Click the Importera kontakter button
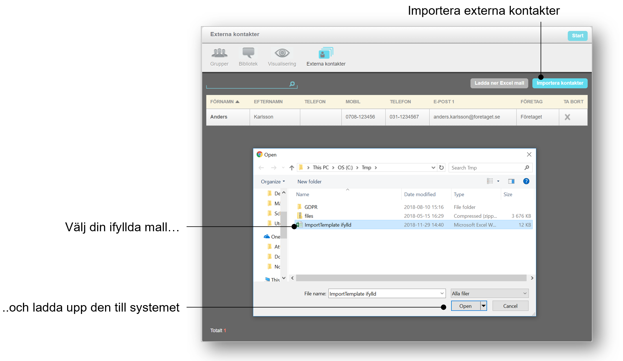Screen dimensions: 623x361 pos(560,83)
